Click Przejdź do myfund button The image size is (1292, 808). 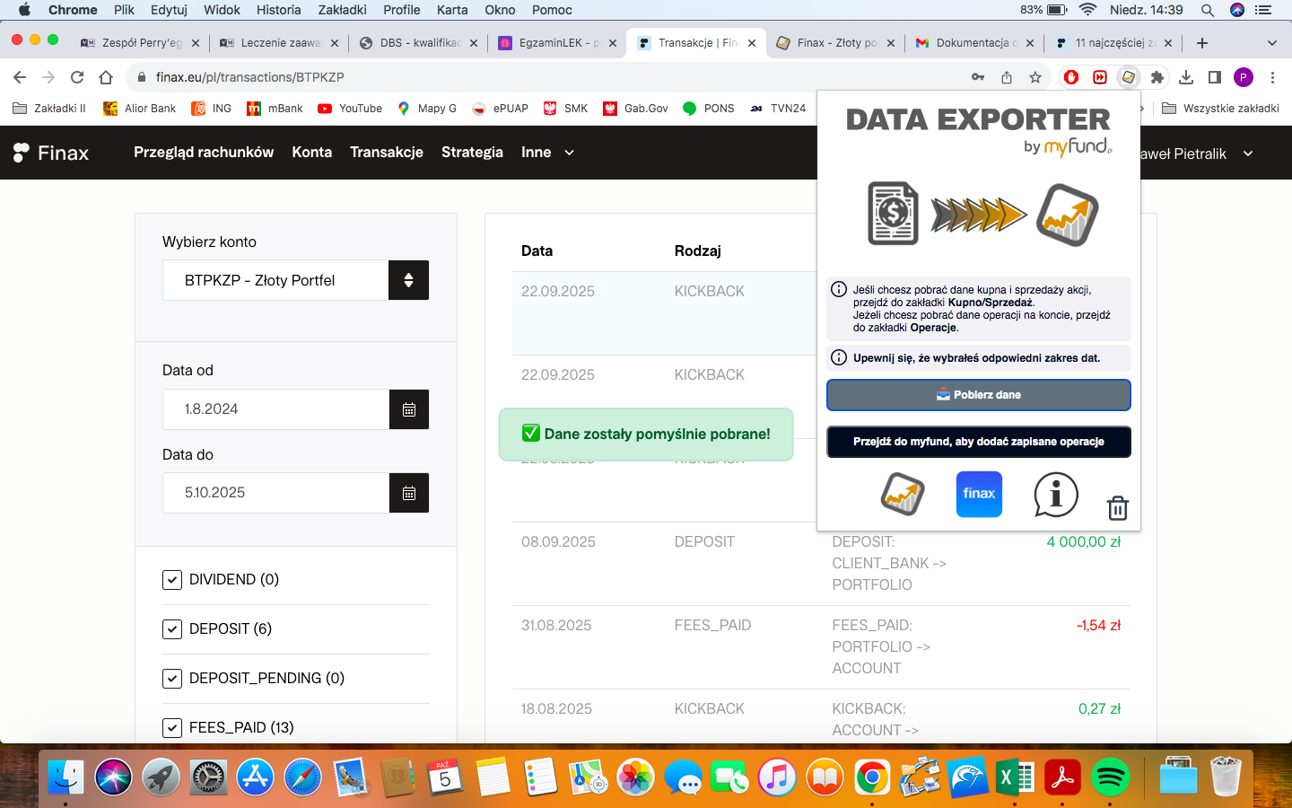978,442
